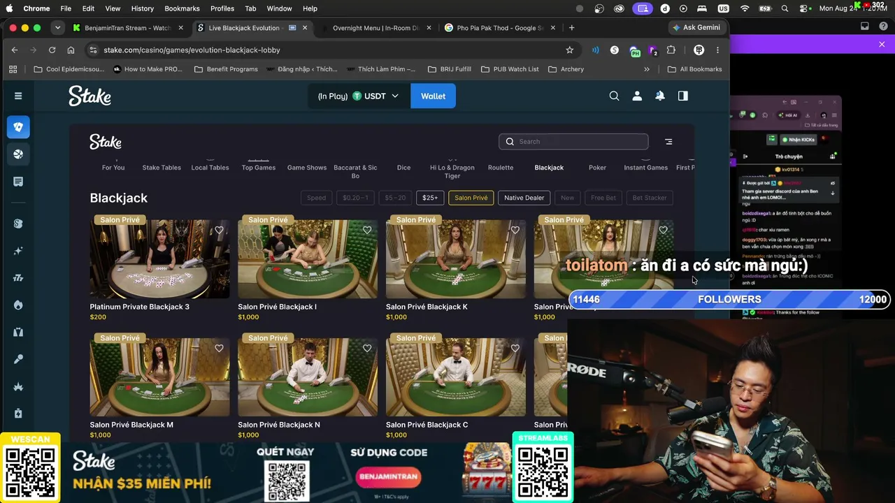Open the macOS Wi-Fi status icon
Viewport: 895px width, 503px height.
click(745, 8)
